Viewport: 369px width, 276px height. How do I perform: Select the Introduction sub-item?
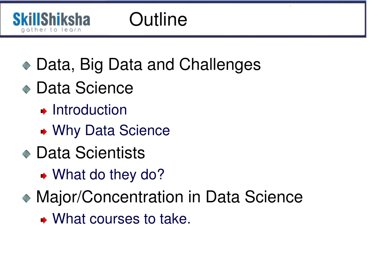click(89, 110)
